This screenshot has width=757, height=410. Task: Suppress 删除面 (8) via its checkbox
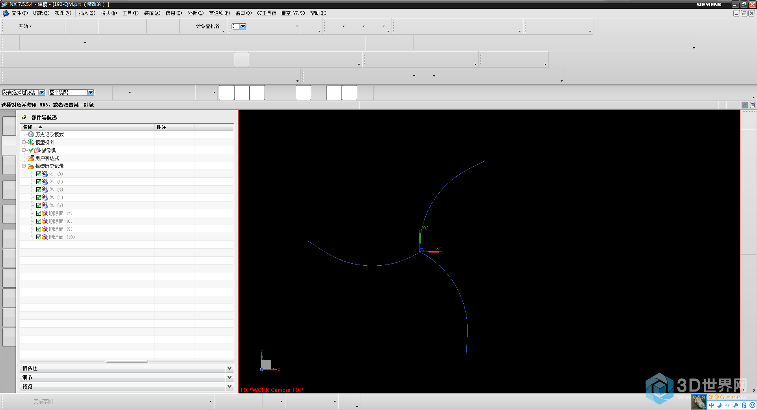(39, 221)
